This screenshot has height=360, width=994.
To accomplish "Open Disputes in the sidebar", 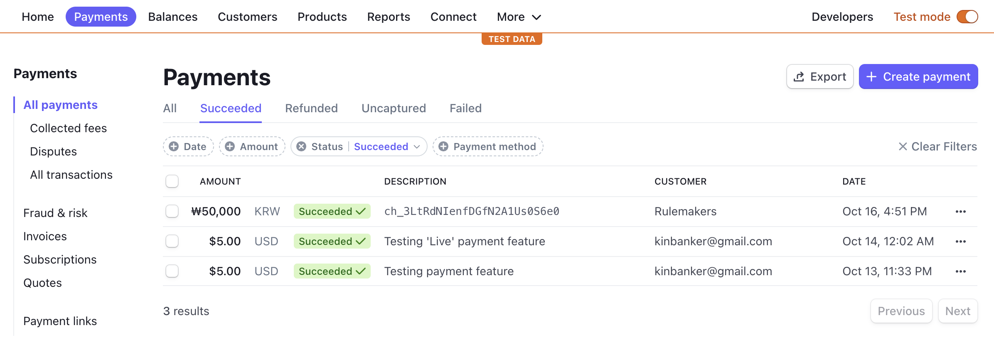I will (x=54, y=152).
